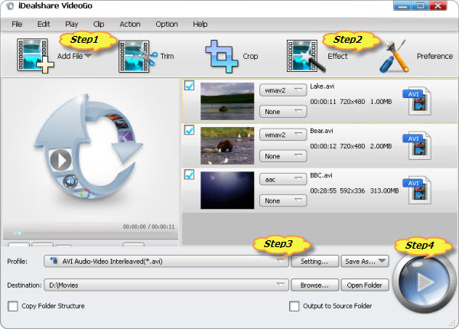459x329 pixels.
Task: Expand the Destination path dropdown
Action: click(166, 285)
